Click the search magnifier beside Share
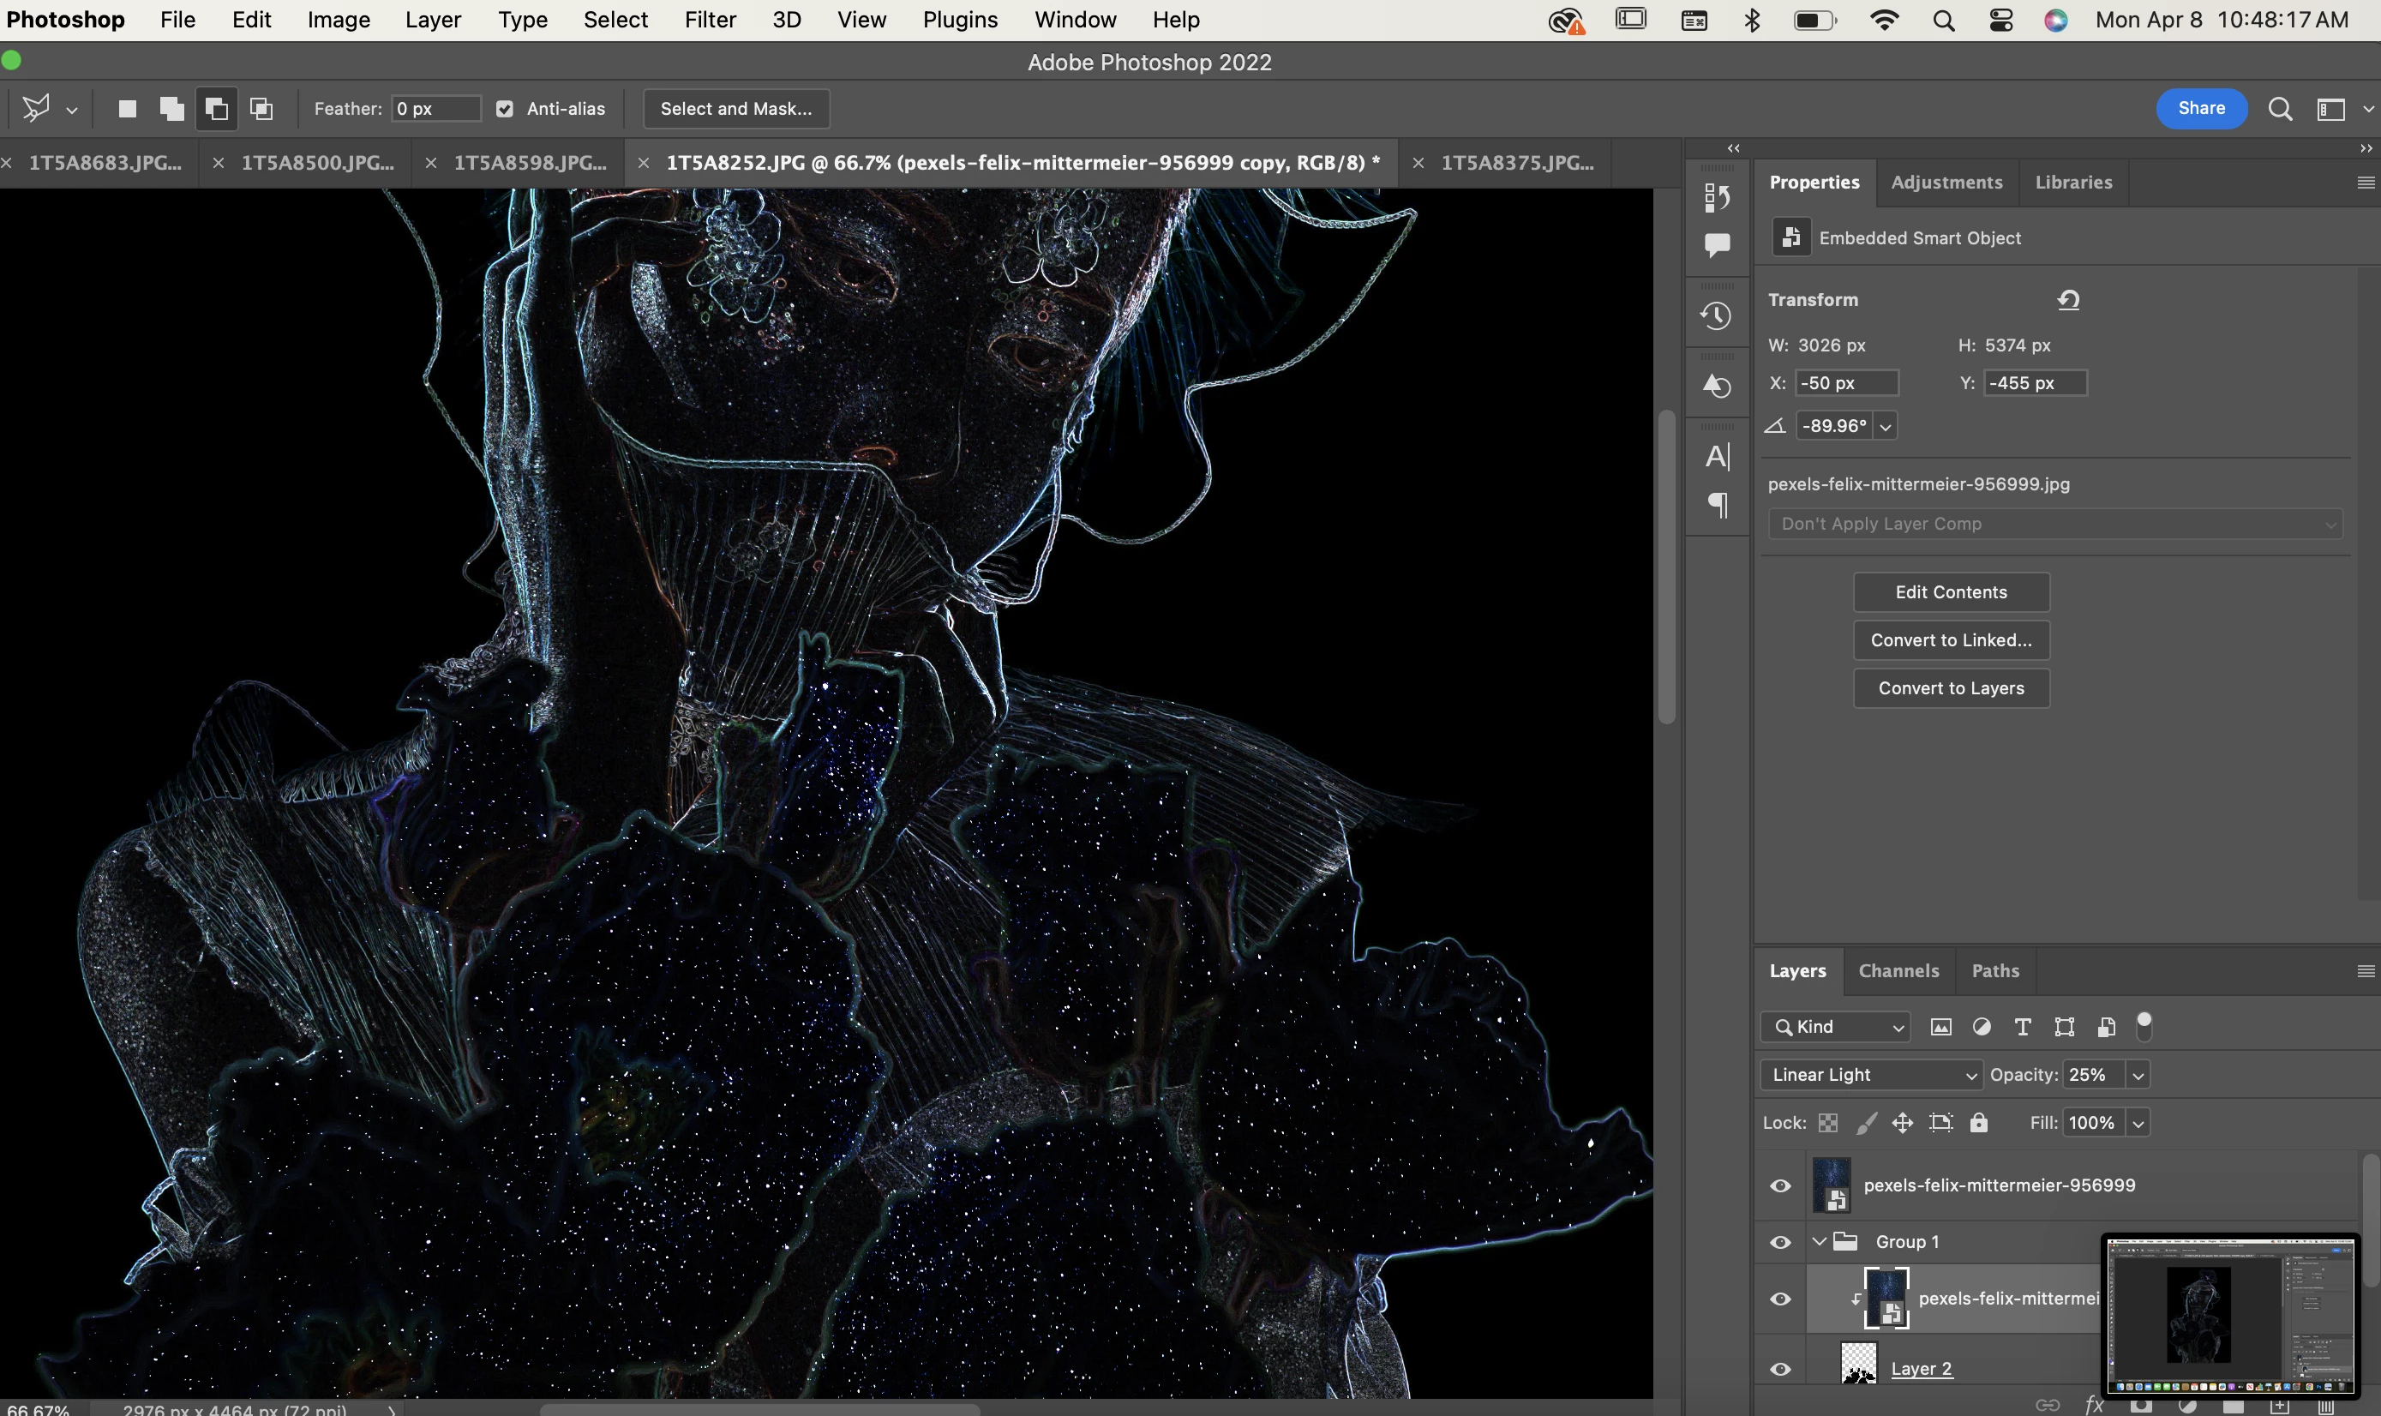 point(2280,109)
